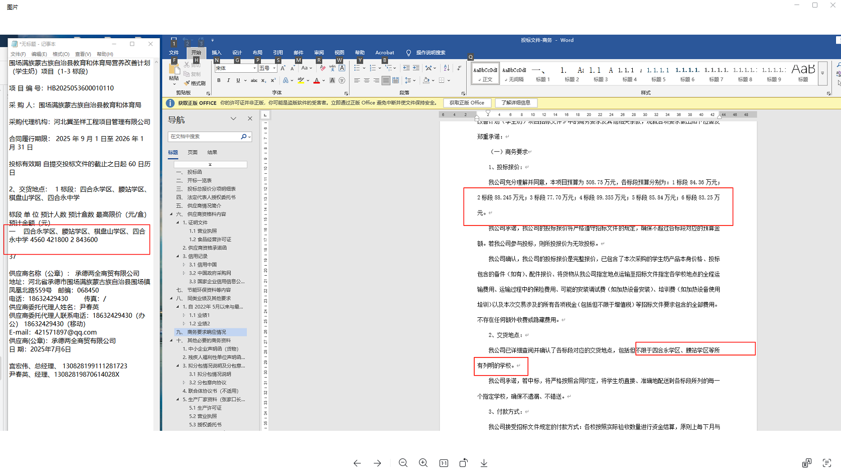Viewport: 841px width, 474px height.
Task: Click the download icon in image viewer toolbar
Action: [484, 463]
